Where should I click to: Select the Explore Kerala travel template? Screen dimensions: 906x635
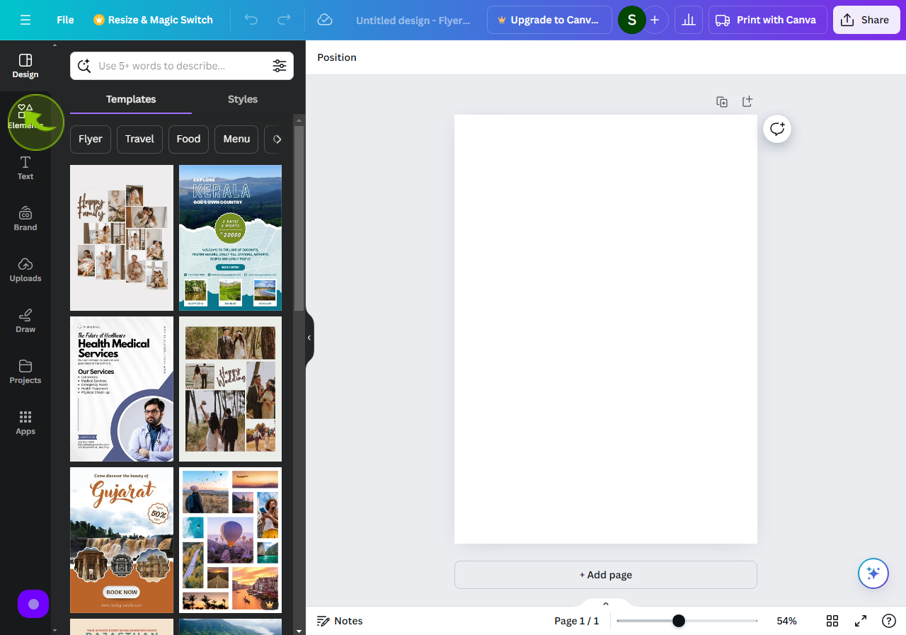[x=231, y=238]
